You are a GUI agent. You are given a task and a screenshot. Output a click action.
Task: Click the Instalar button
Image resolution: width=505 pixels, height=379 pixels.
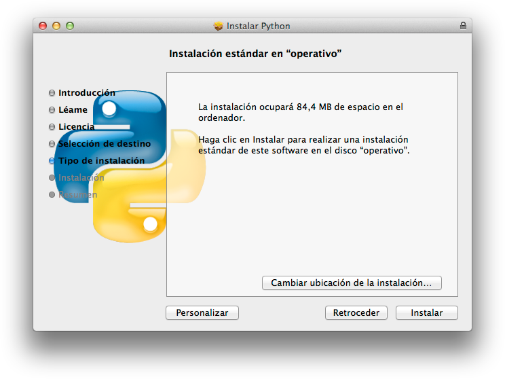(426, 312)
